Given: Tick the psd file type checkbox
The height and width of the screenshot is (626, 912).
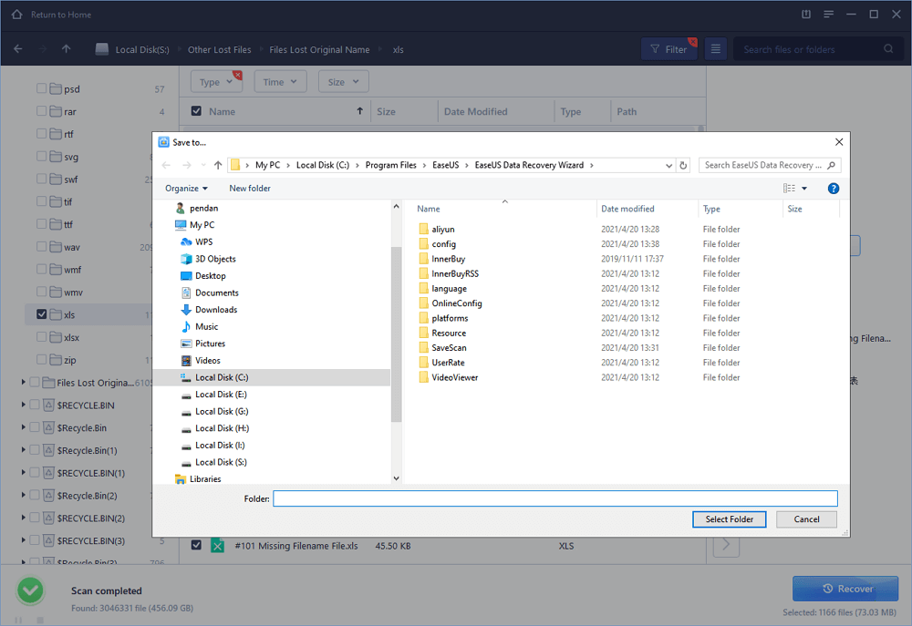Looking at the screenshot, I should point(42,89).
